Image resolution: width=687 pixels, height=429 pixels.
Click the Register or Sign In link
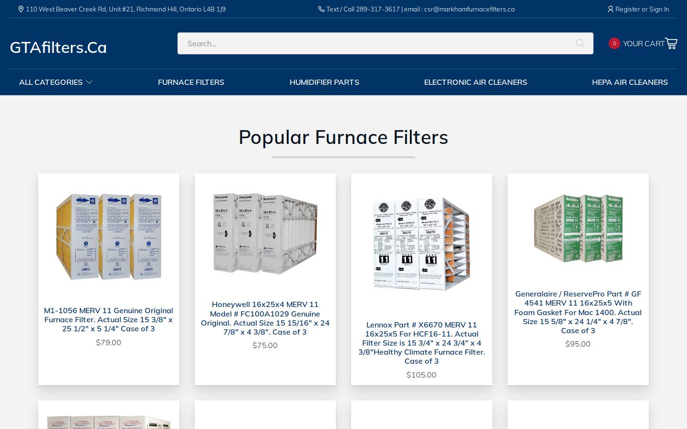click(x=642, y=9)
